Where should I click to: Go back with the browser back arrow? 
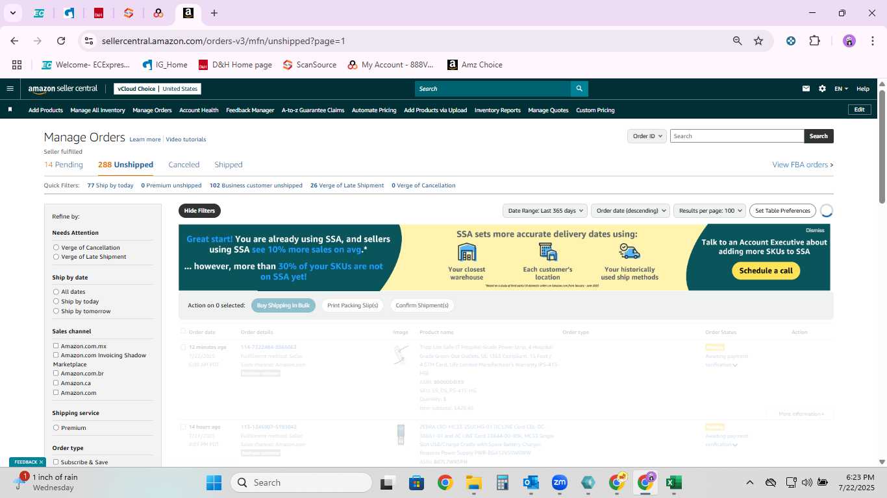[x=15, y=41]
